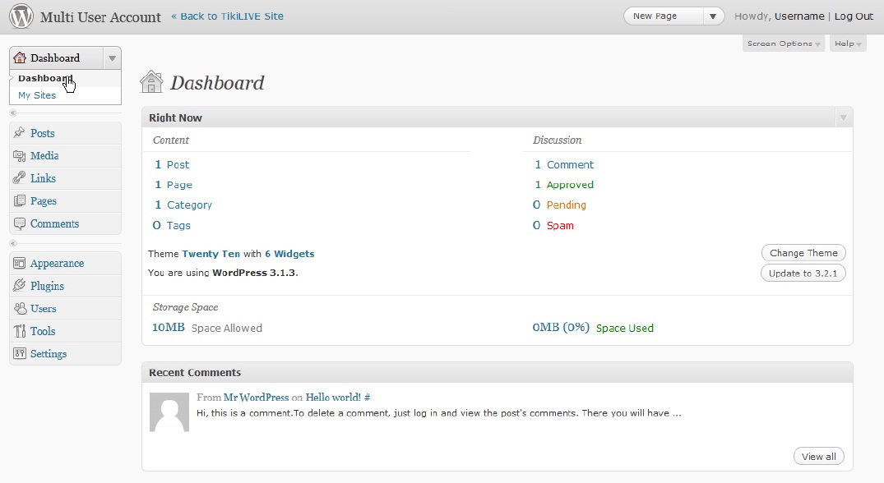Viewport: 884px width, 483px height.
Task: Click the Settings icon in sidebar
Action: tap(20, 353)
